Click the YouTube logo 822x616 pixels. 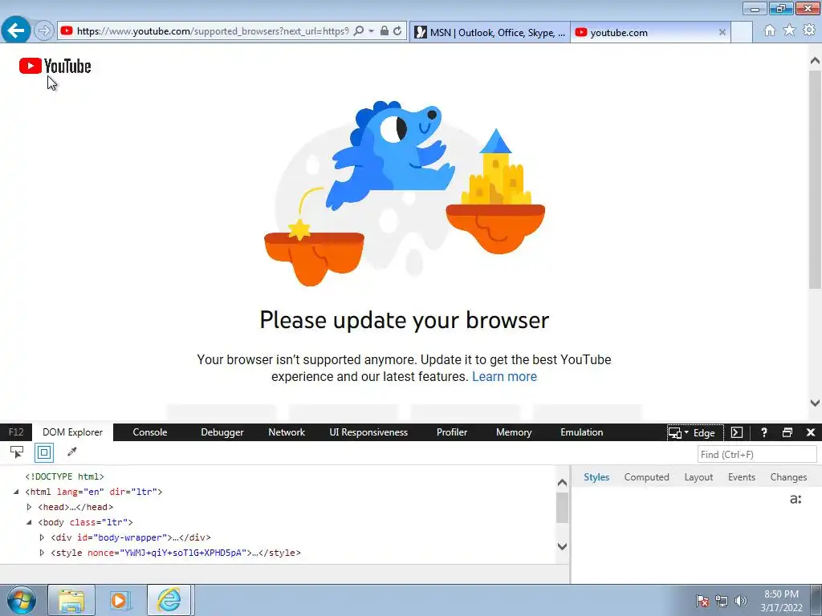tap(55, 66)
